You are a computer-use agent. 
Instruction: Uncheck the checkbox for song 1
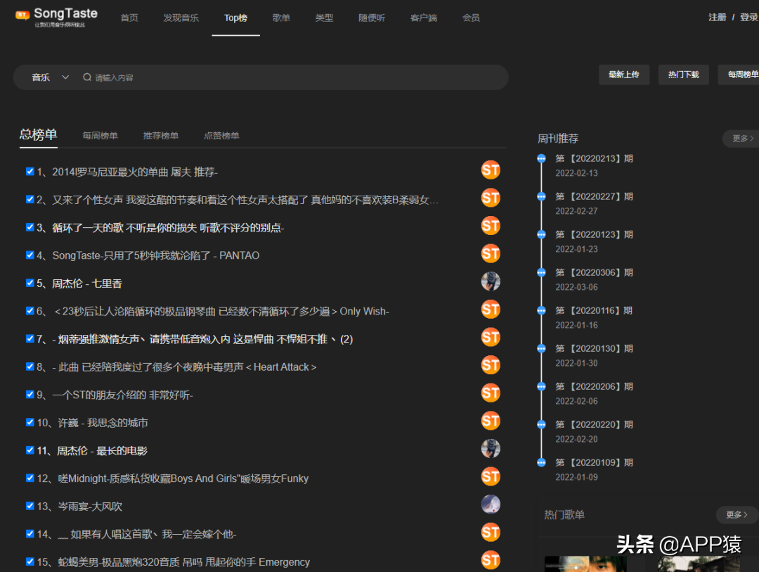pos(30,171)
